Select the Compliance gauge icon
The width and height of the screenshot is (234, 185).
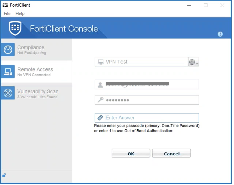coord(8,50)
